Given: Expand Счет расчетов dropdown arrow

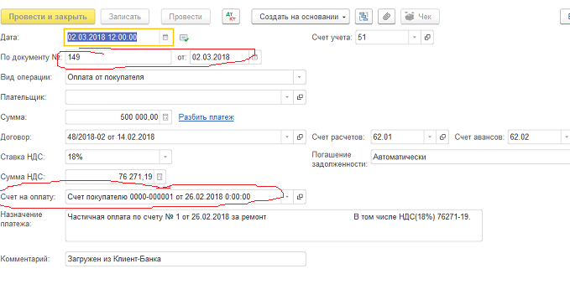Looking at the screenshot, I should [430, 137].
